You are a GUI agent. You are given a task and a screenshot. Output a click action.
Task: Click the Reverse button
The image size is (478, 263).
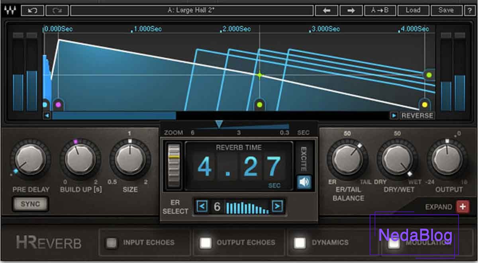point(417,116)
